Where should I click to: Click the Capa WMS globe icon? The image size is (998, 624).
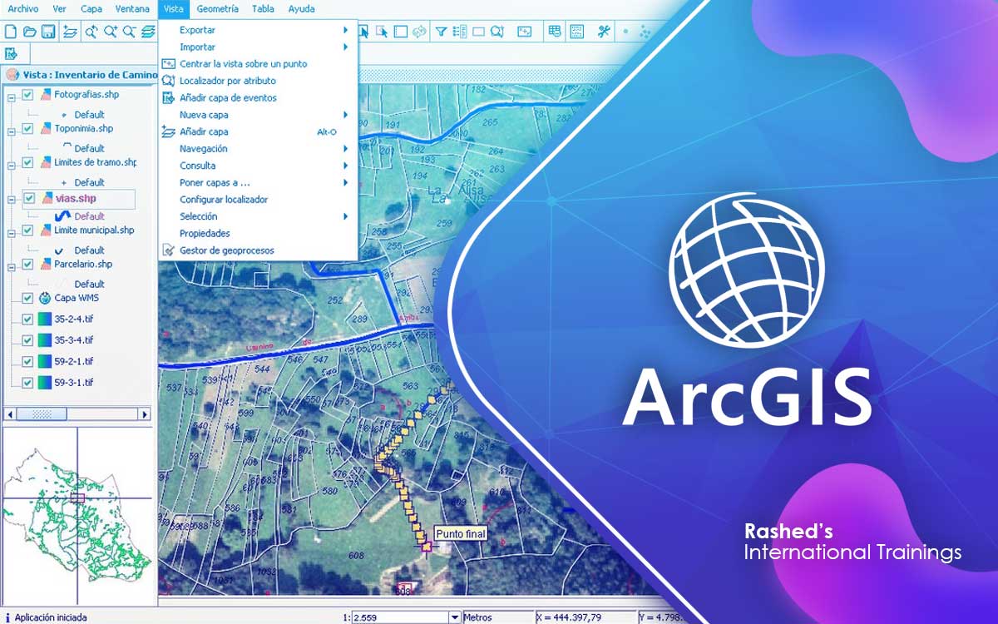(x=45, y=298)
